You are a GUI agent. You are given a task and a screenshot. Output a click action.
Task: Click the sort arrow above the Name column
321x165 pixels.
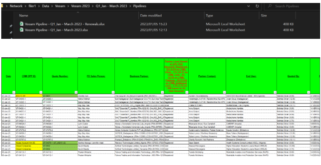[78, 12]
